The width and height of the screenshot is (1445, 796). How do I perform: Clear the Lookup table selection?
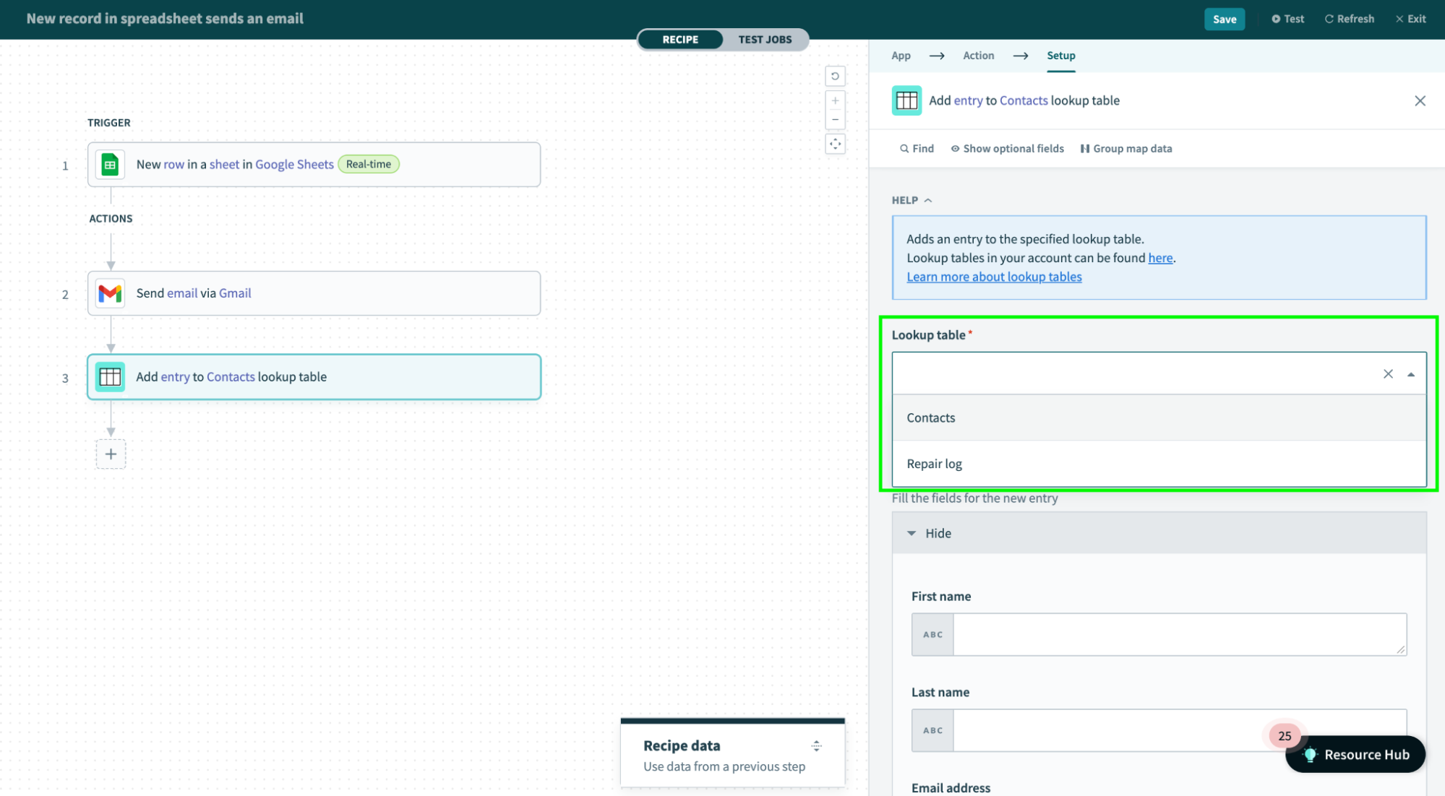pos(1388,374)
